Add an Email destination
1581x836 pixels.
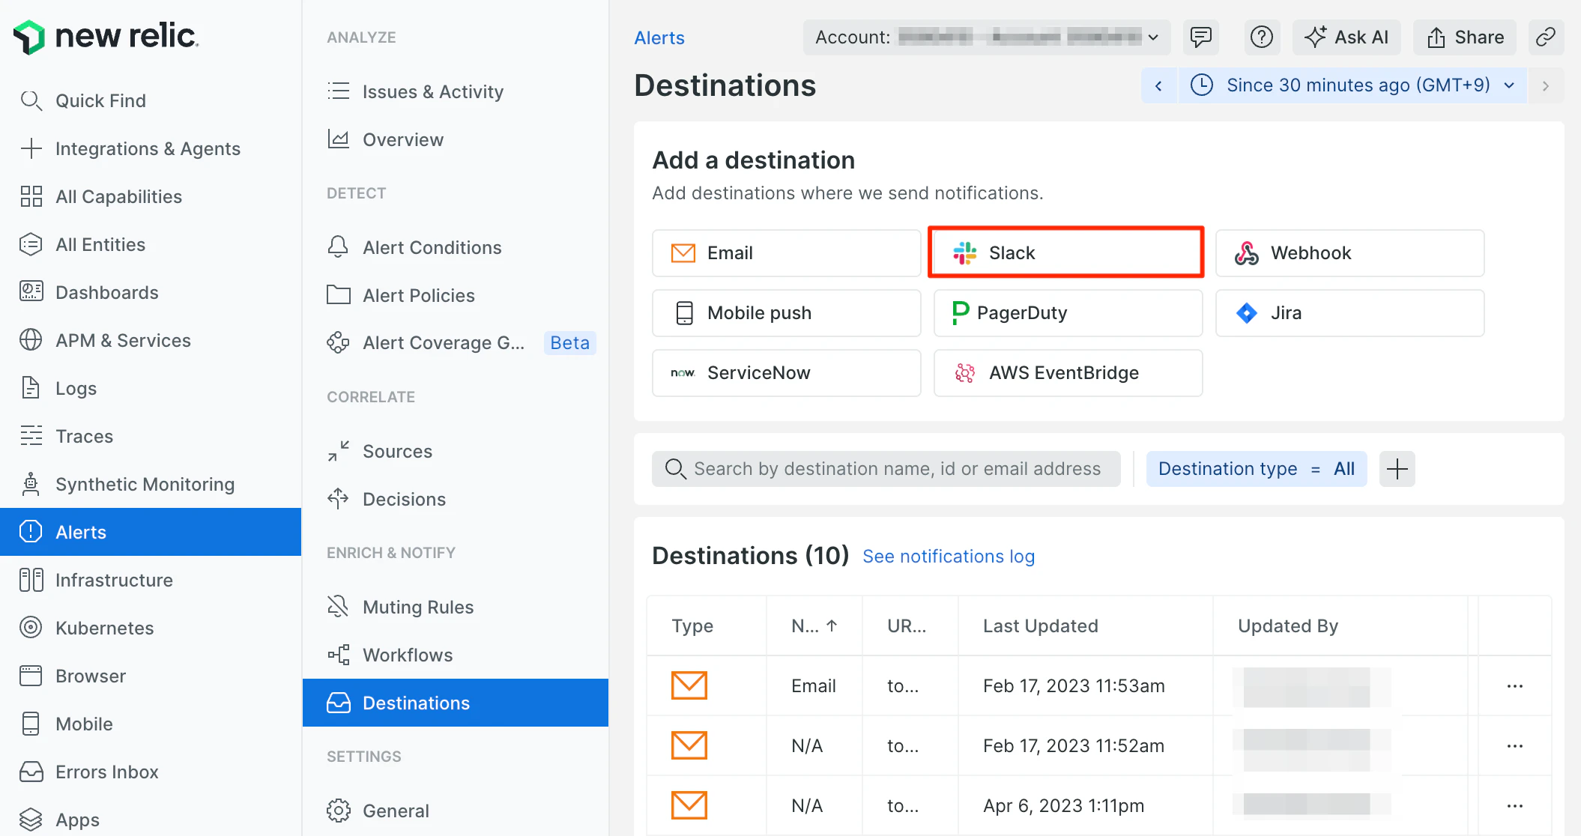786,253
